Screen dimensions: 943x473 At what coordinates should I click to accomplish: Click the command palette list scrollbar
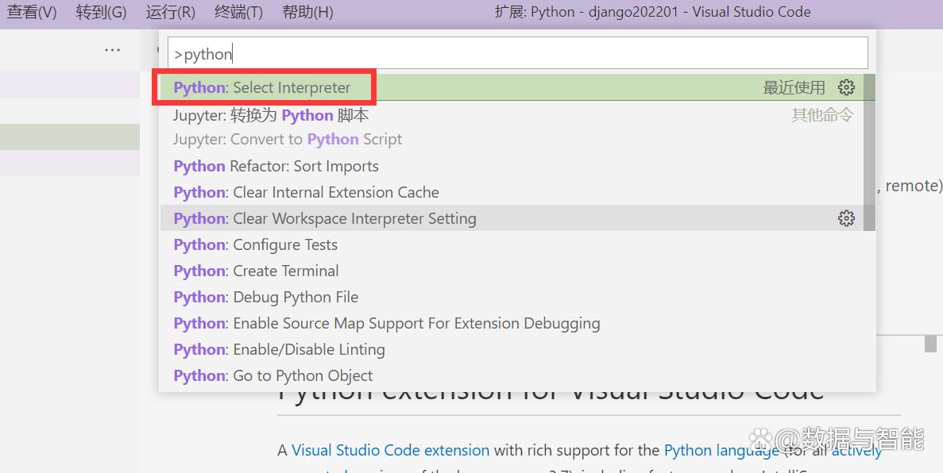coord(869,151)
